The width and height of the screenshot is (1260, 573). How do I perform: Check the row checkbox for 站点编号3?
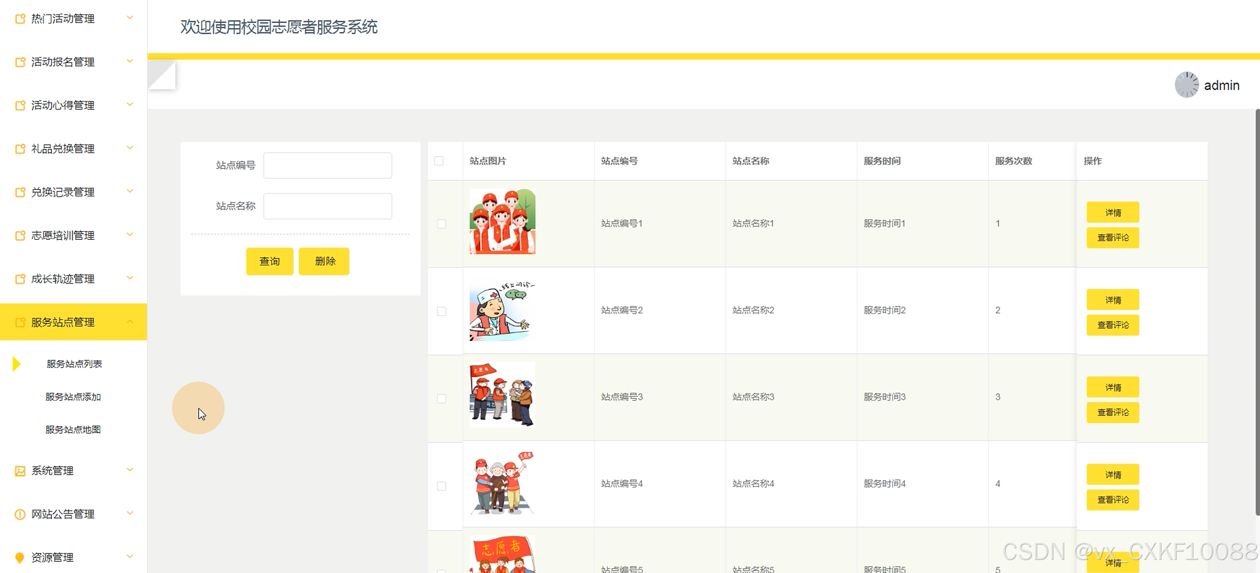tap(441, 398)
